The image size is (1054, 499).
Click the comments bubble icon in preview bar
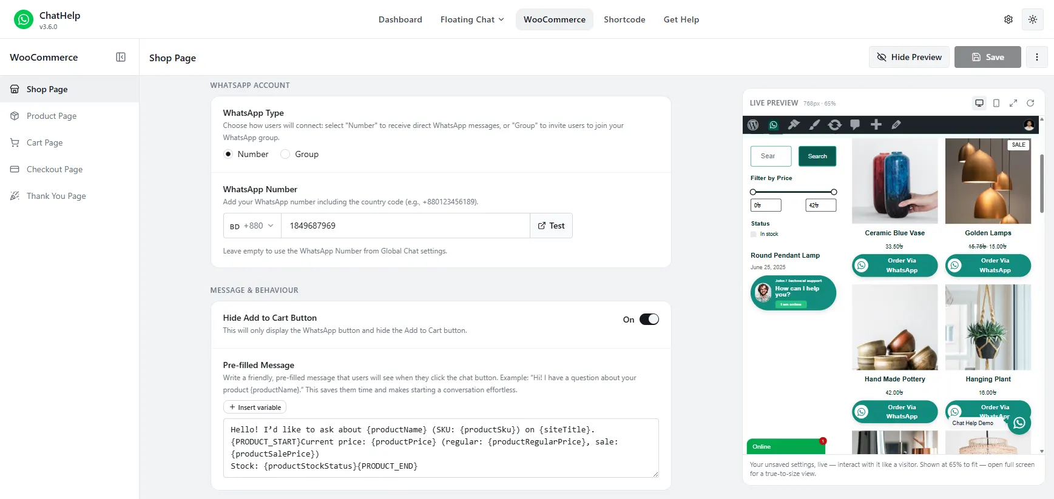click(855, 125)
